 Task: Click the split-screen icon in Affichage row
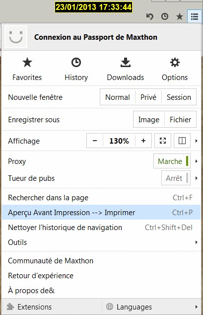182,141
